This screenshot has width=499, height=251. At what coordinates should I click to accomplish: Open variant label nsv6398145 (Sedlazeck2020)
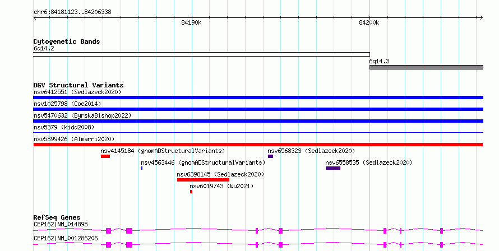coord(220,174)
